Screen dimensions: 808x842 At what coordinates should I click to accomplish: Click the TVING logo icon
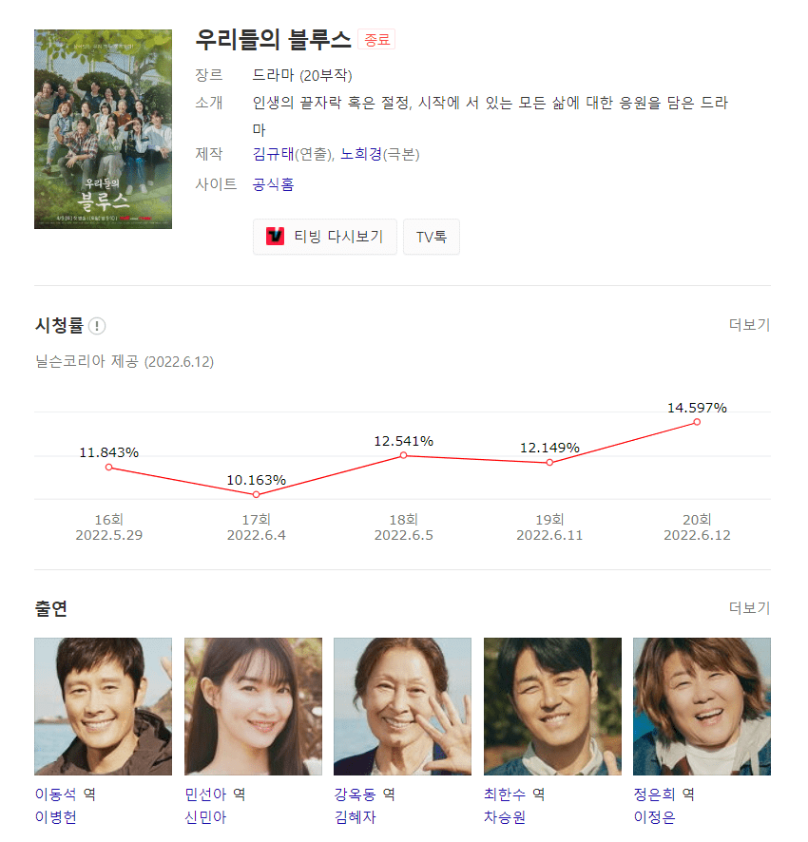click(x=275, y=237)
